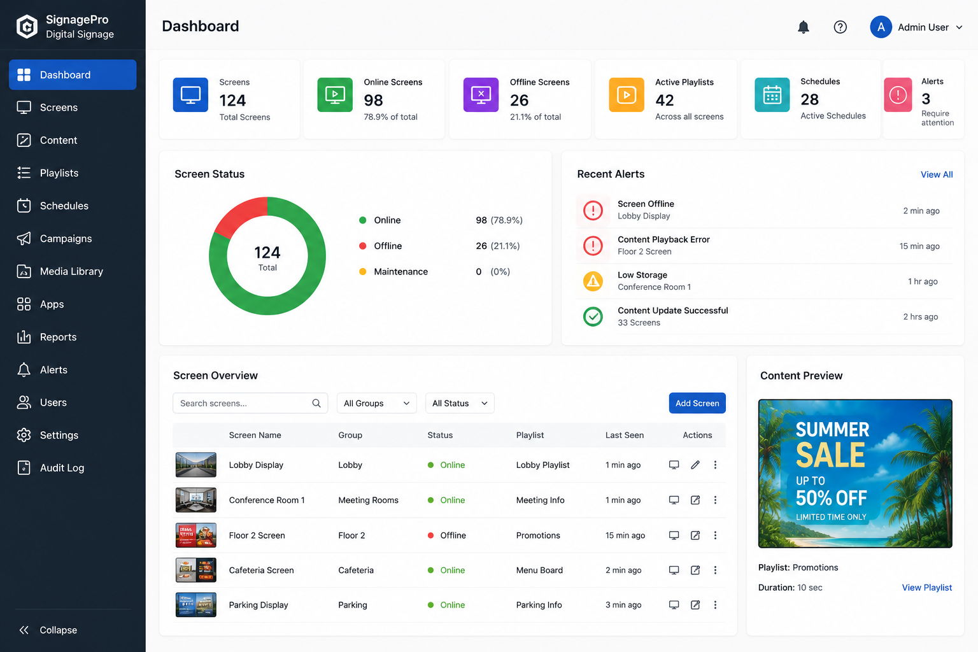Click the Summer Sale content preview thumbnail

(855, 474)
